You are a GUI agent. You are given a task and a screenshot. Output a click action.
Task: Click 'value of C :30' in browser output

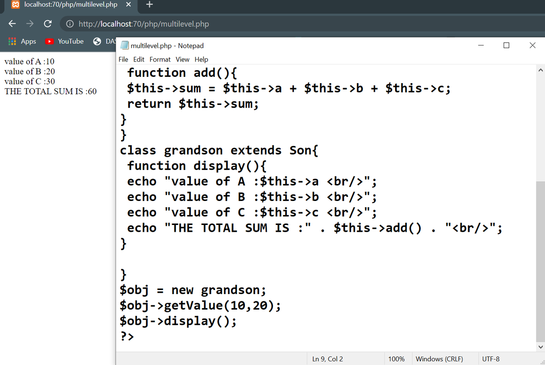point(30,81)
